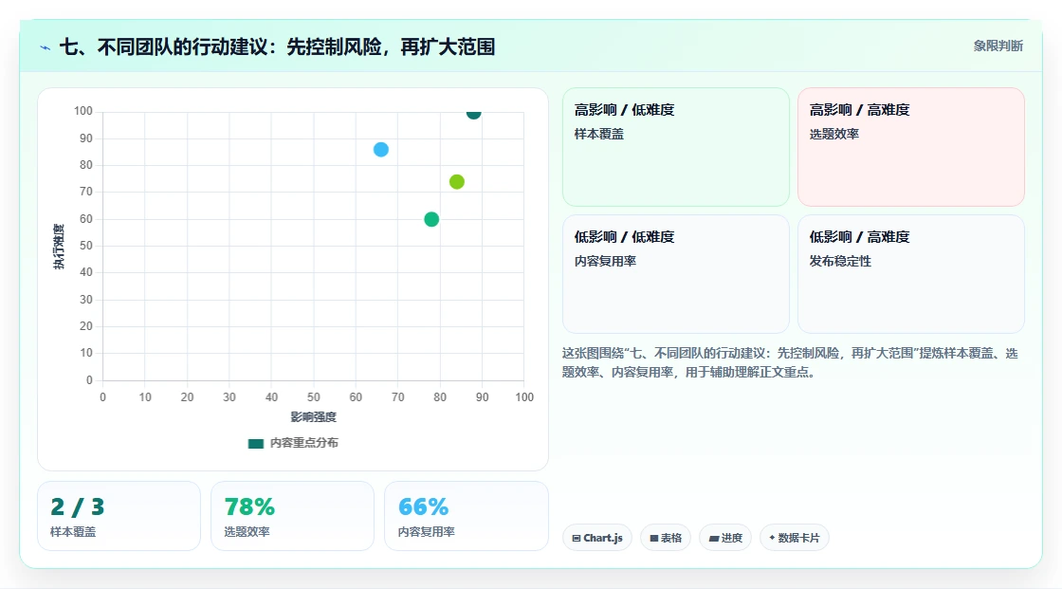Click the 进度 tag
The width and height of the screenshot is (1062, 589).
coord(725,538)
